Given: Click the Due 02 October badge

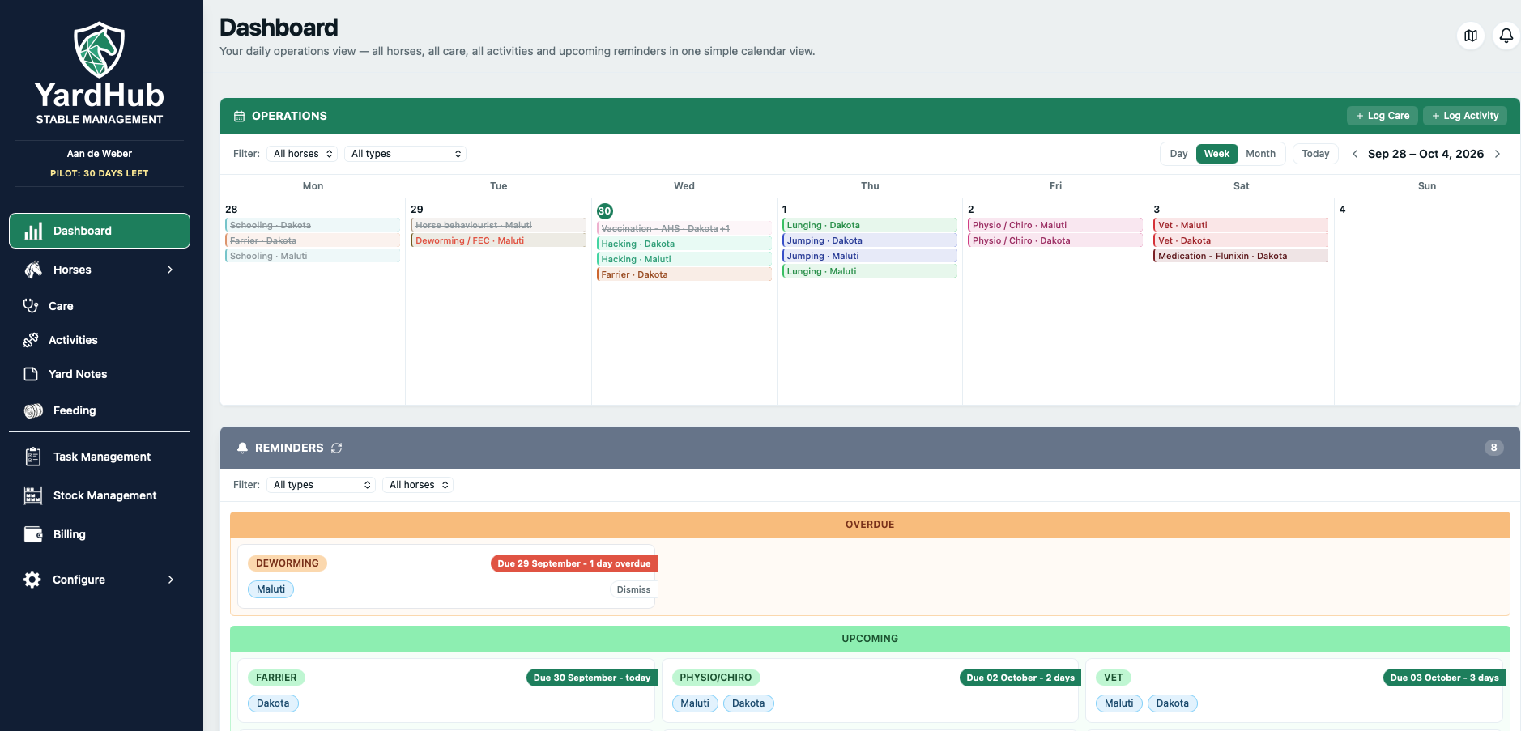Looking at the screenshot, I should coord(1020,678).
